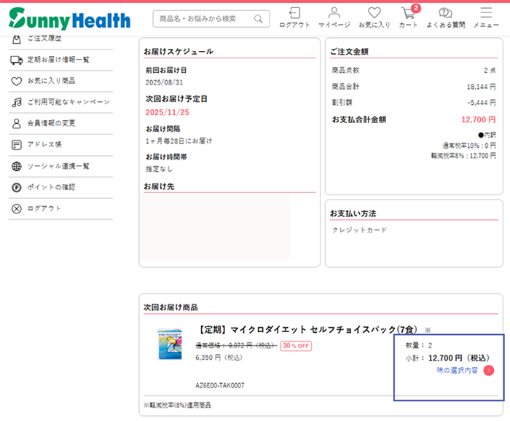This screenshot has height=421, width=510.
Task: Select お気に入り商品 in sidebar
Action: point(51,81)
